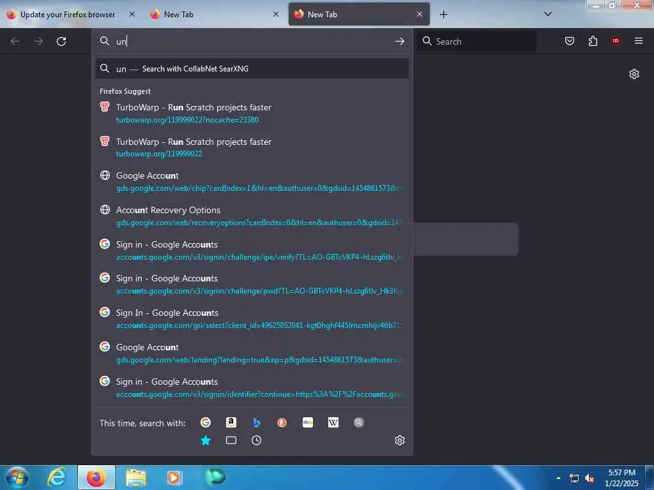Click the Reload page icon
The height and width of the screenshot is (490, 654).
click(61, 41)
